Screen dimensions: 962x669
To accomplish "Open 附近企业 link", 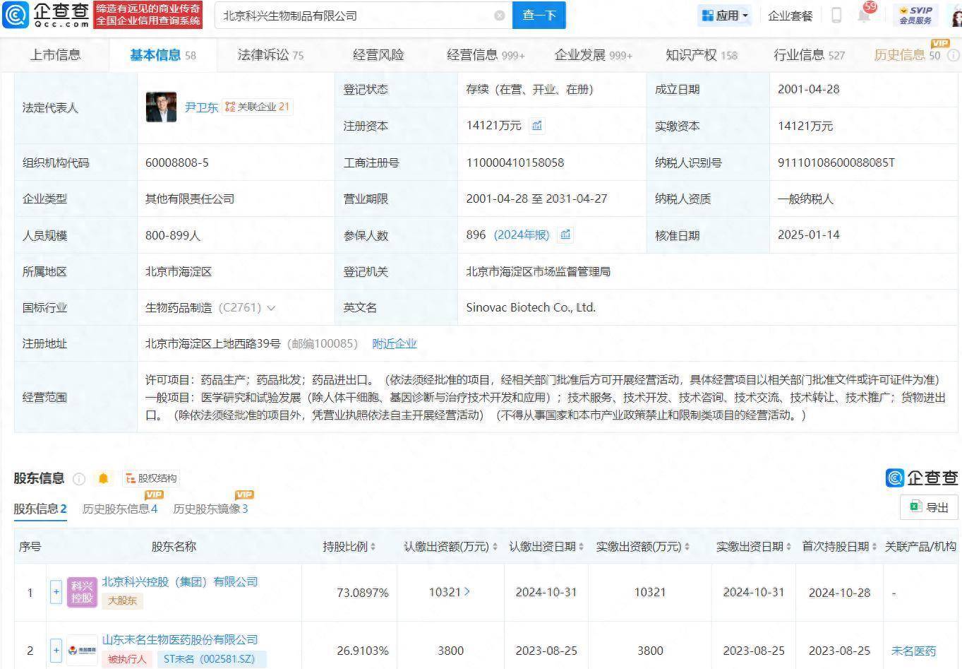I will [x=395, y=343].
